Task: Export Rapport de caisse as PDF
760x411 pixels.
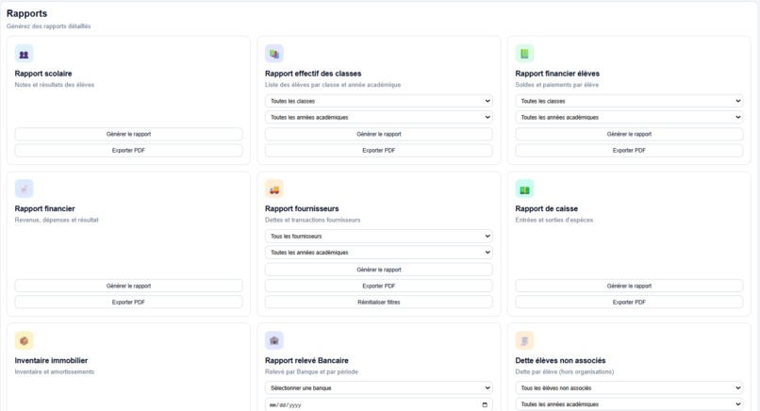Action: pyautogui.click(x=629, y=302)
